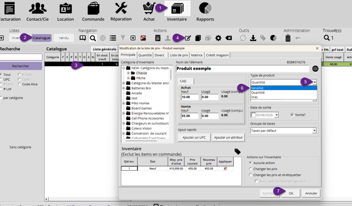Open the Date de sortie dropdown arrow

[x=276, y=115]
